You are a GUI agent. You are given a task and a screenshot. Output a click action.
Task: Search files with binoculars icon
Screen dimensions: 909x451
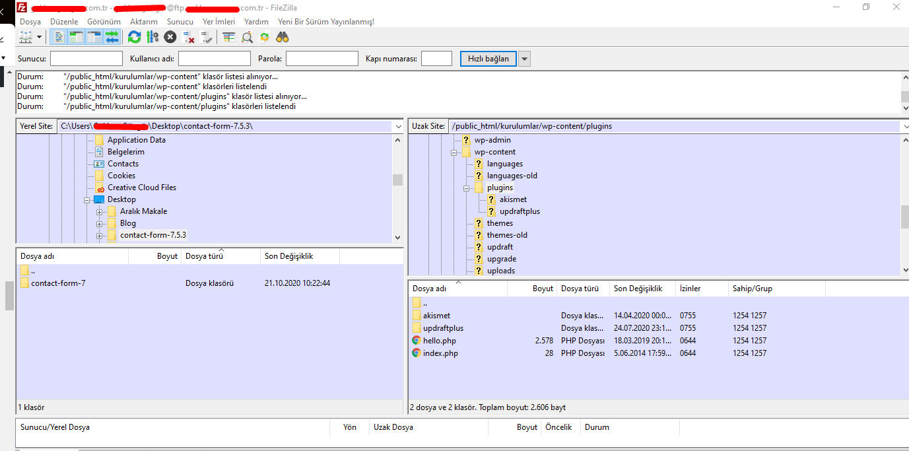283,37
